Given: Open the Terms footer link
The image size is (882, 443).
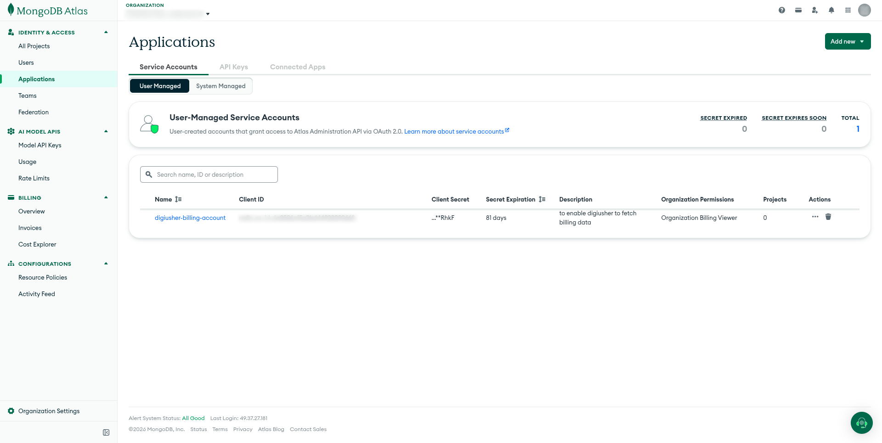Looking at the screenshot, I should (x=220, y=429).
